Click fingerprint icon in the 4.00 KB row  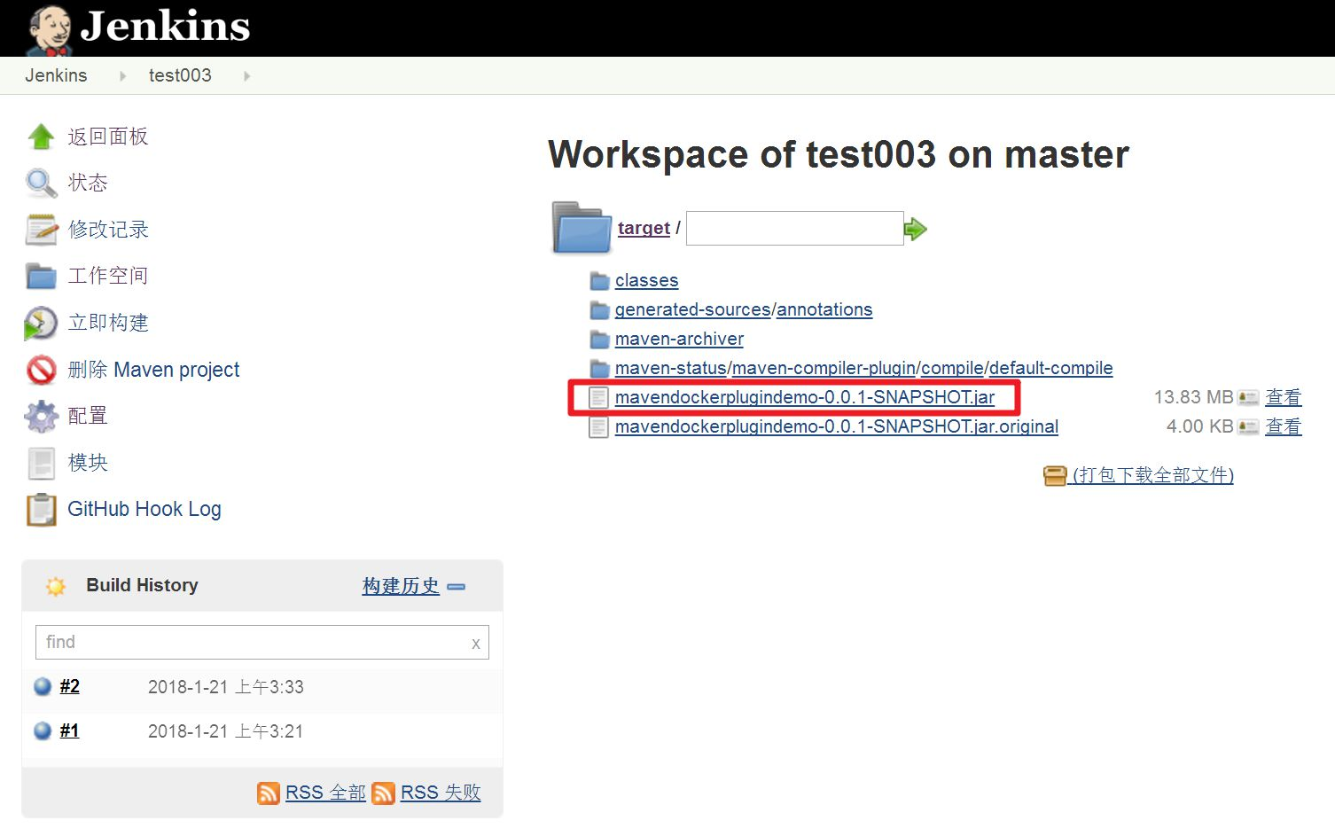(1248, 427)
